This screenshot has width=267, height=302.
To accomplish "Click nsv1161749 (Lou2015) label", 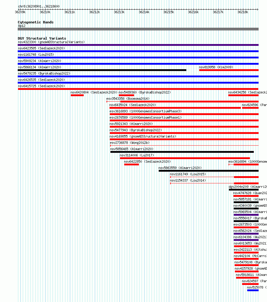I will click(188, 174).
